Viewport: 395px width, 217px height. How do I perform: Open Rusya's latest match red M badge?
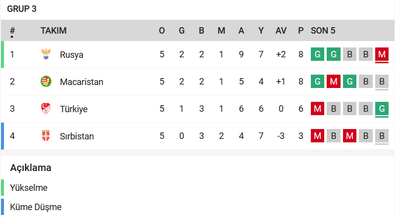382,54
